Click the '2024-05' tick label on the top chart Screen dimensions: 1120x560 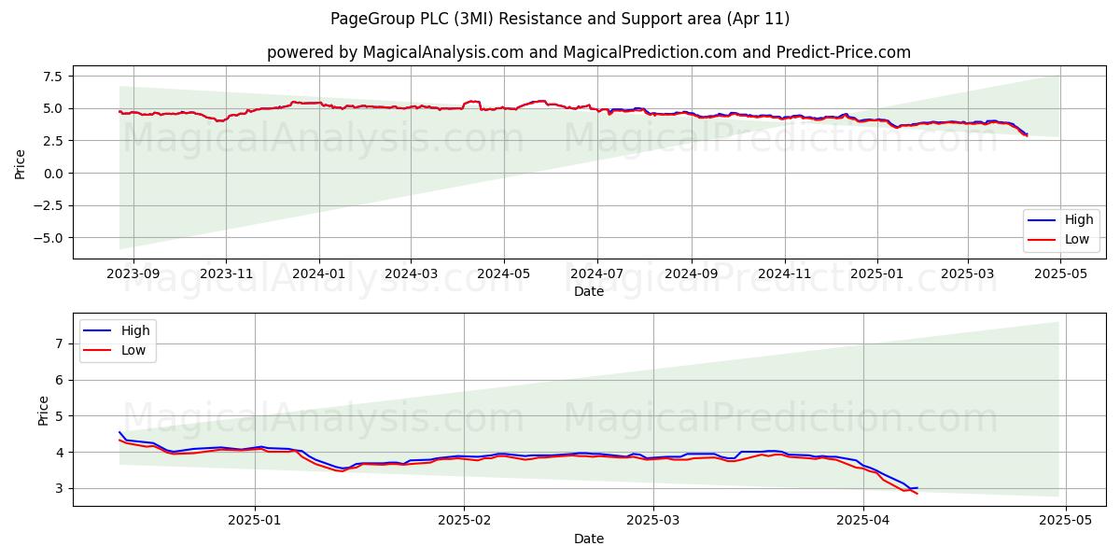(x=504, y=273)
